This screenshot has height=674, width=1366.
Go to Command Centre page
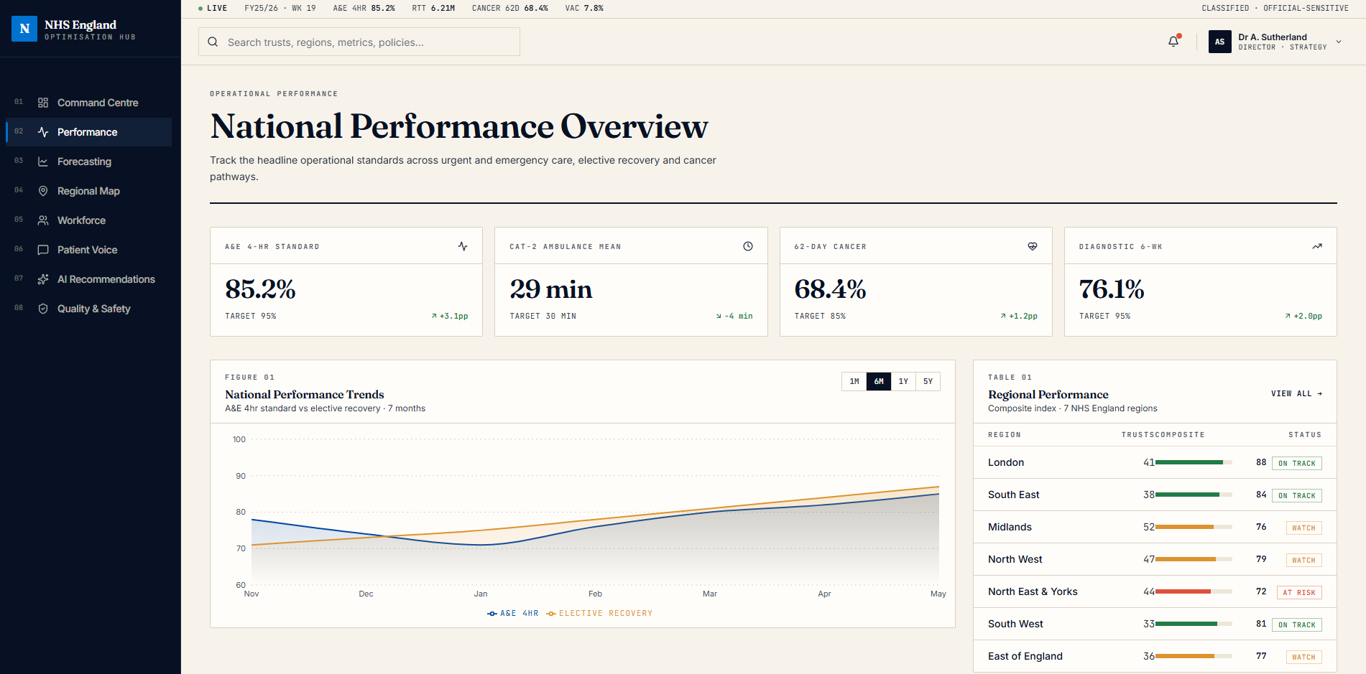[88, 103]
